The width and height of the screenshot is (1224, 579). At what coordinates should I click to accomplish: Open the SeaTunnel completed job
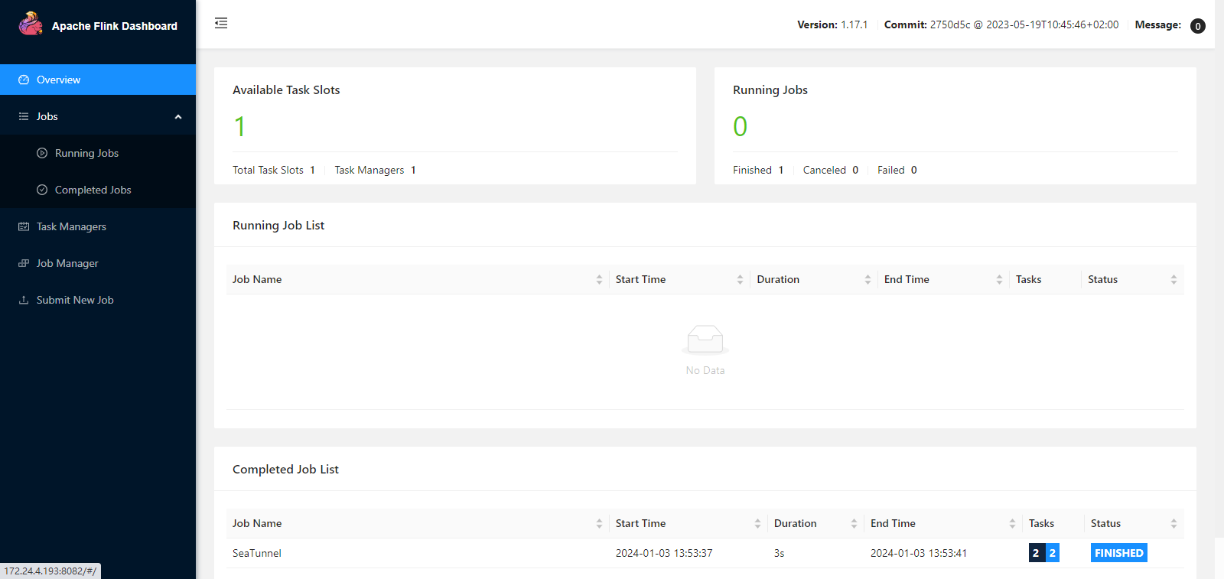click(x=257, y=553)
